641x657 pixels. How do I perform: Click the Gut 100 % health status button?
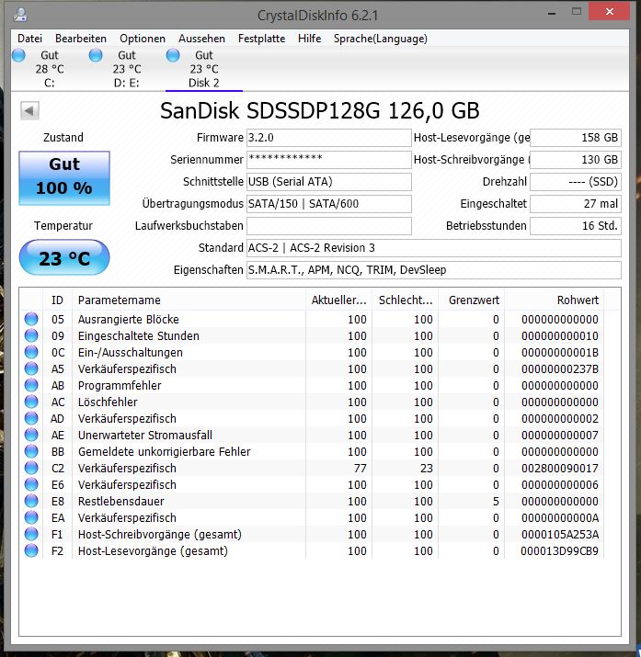(x=64, y=178)
